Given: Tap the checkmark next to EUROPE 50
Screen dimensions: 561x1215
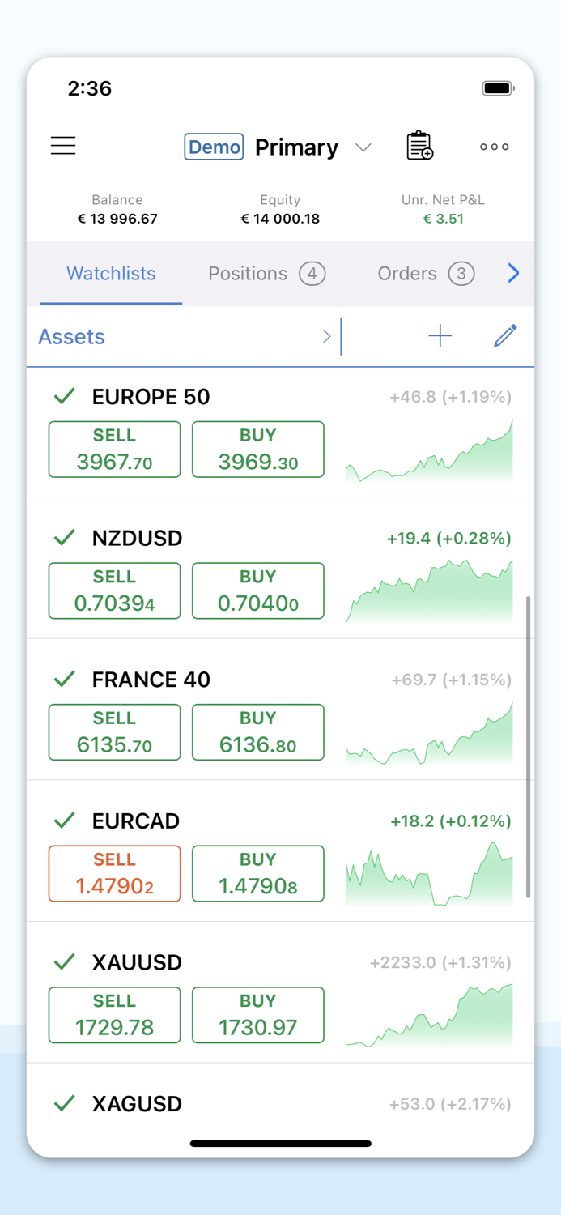Looking at the screenshot, I should point(64,397).
